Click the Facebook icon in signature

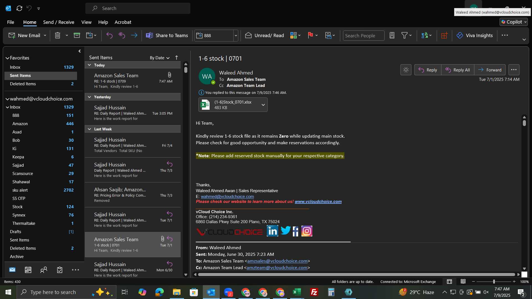tap(296, 231)
